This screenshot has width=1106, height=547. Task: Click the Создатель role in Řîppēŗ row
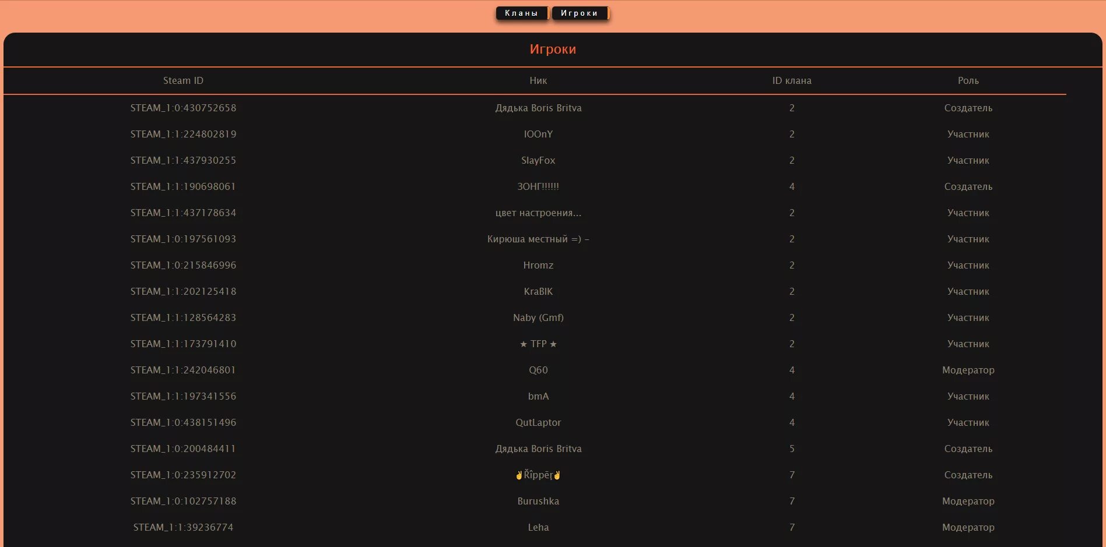click(968, 475)
